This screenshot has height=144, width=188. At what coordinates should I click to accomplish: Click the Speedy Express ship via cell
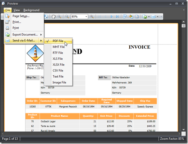tap(145, 107)
